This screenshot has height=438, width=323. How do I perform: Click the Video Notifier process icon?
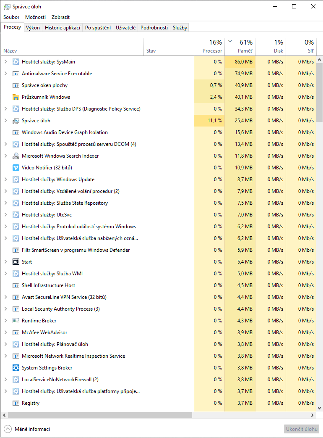click(16, 168)
